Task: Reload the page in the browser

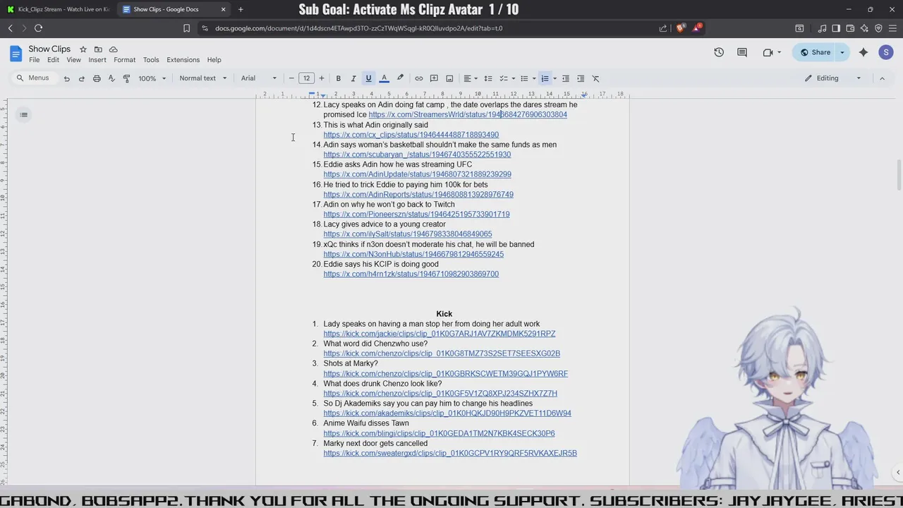Action: (x=38, y=28)
